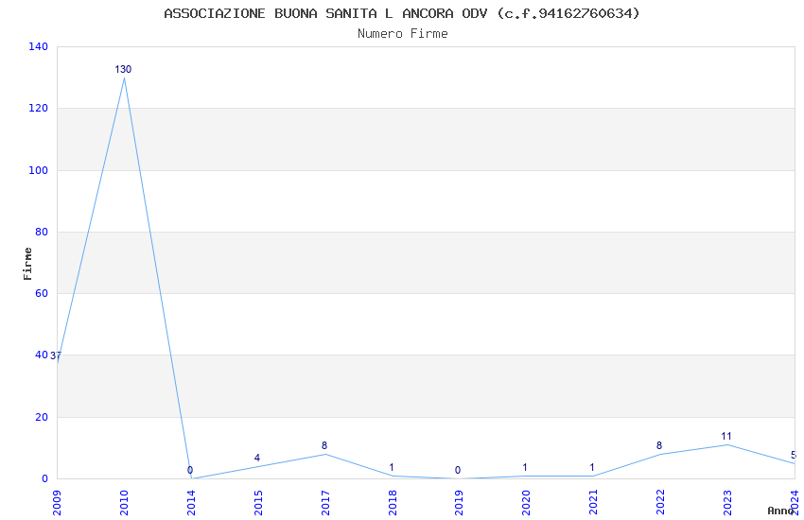
Task: Click the x-axis year label 2009
Action: 57,503
